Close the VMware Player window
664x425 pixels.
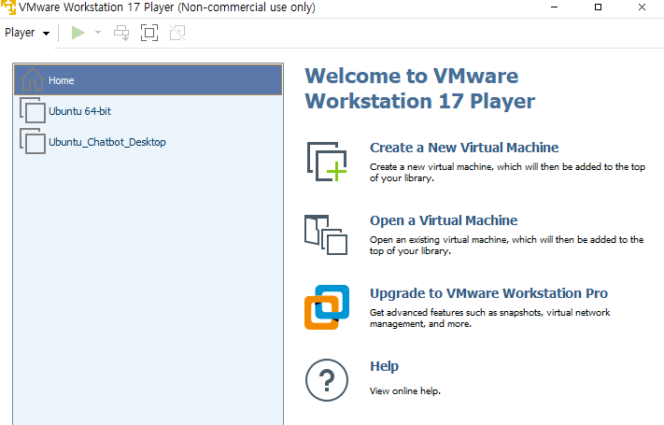(x=642, y=7)
